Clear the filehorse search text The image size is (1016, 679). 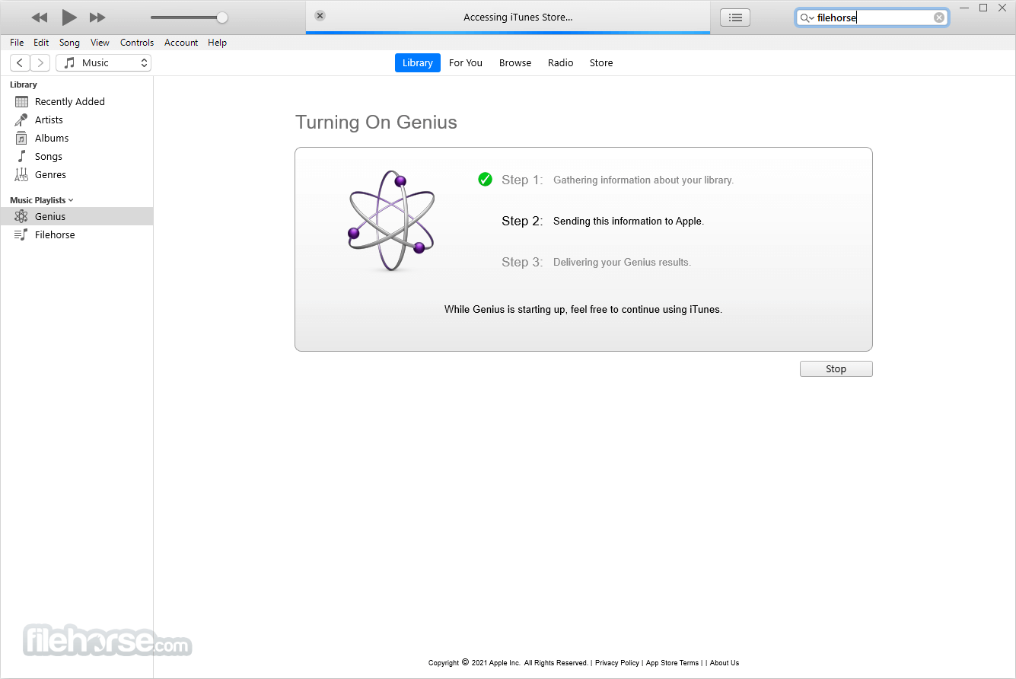click(x=939, y=18)
